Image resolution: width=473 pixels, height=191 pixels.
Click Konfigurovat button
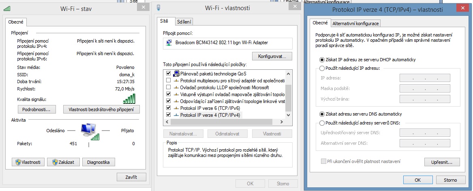pos(272,56)
